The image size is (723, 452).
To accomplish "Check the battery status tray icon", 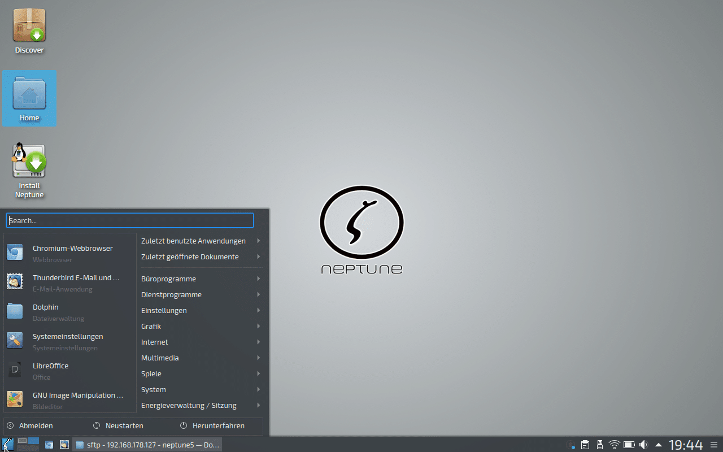I will click(629, 445).
